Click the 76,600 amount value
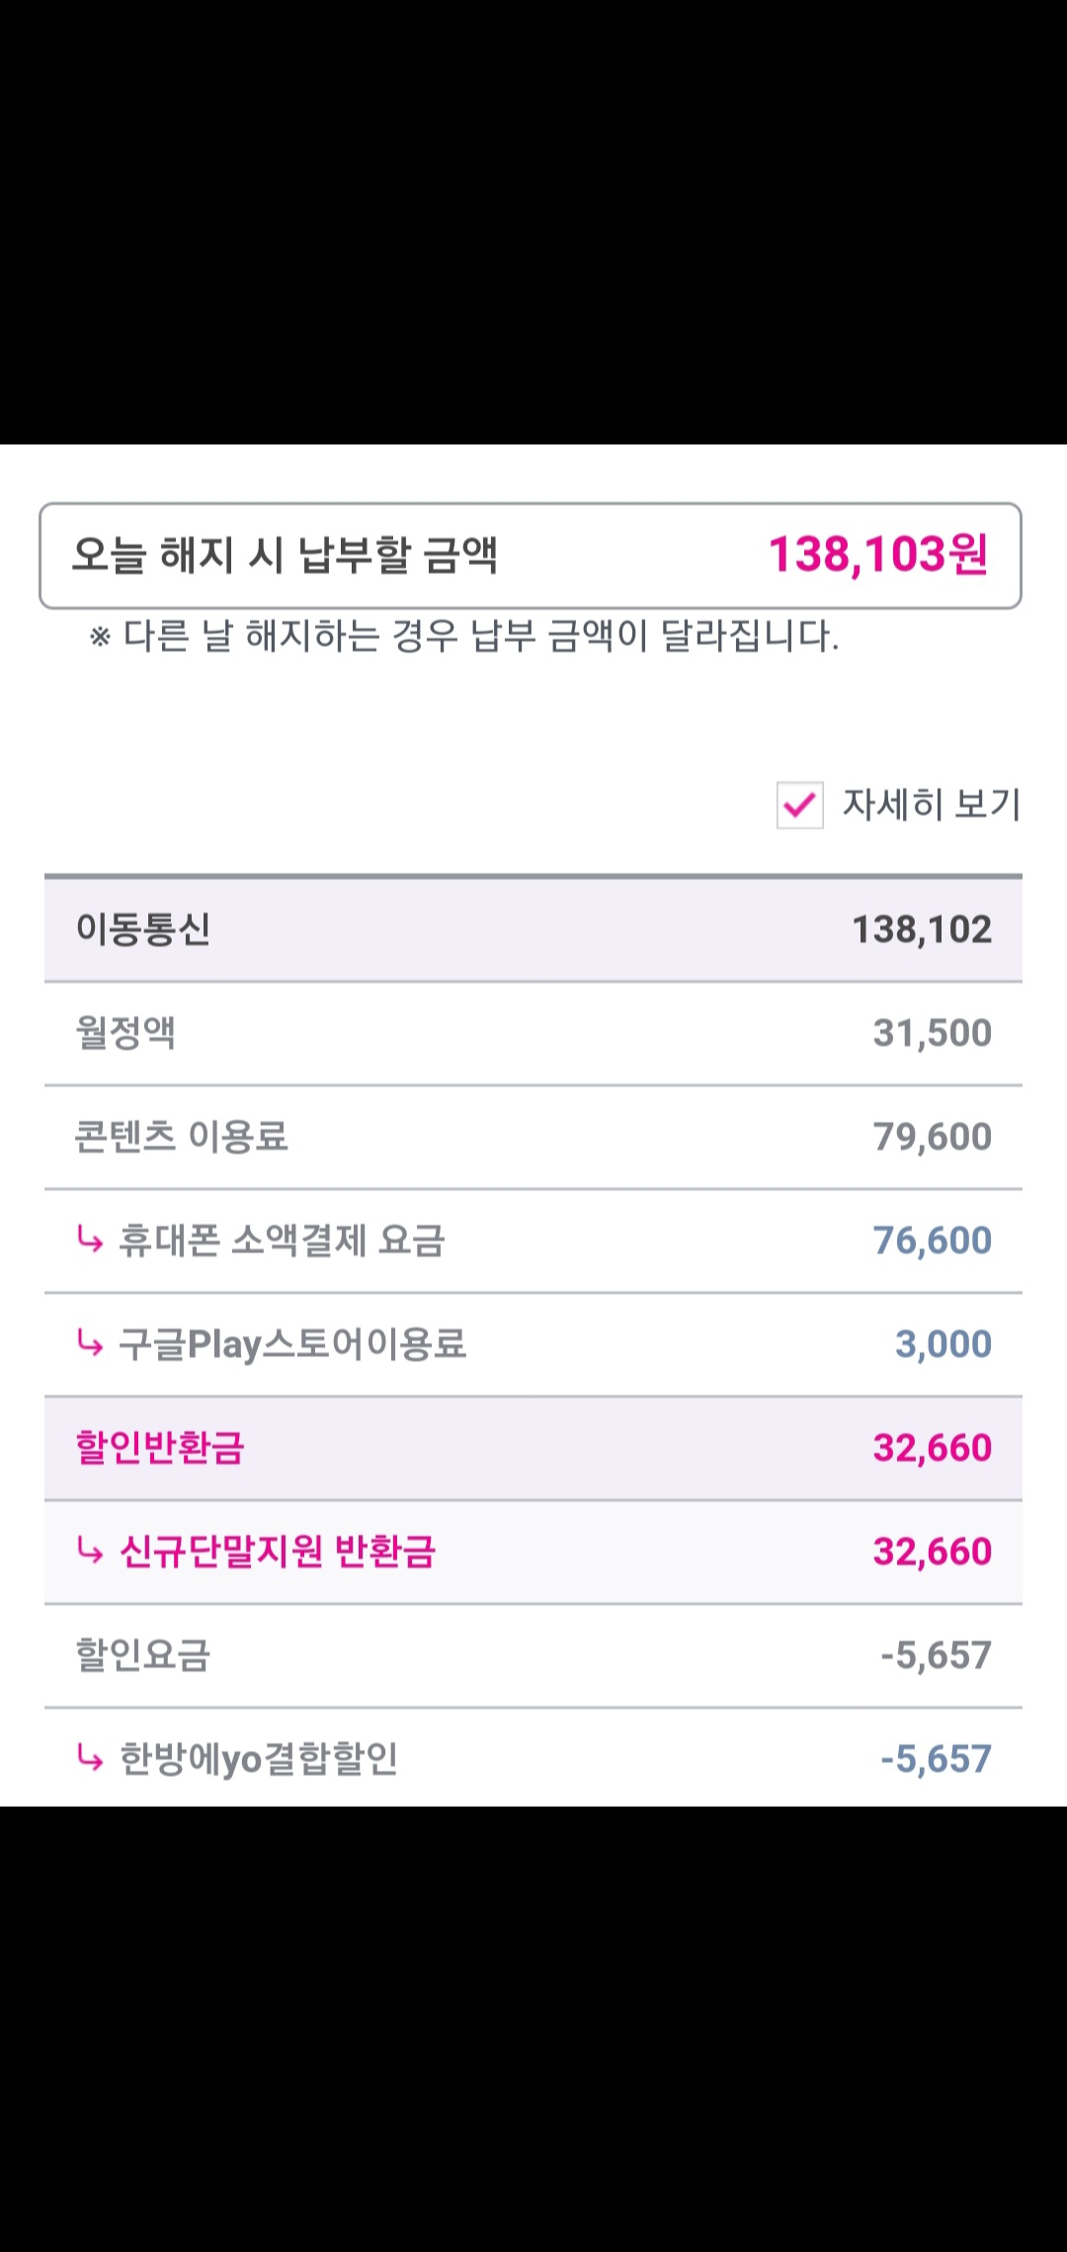1067x2252 pixels. pos(932,1241)
